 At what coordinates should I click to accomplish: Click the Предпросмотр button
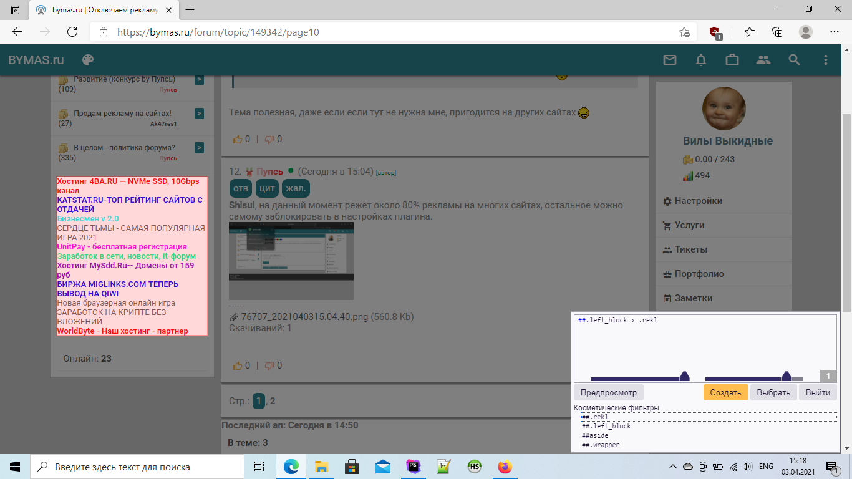(608, 392)
